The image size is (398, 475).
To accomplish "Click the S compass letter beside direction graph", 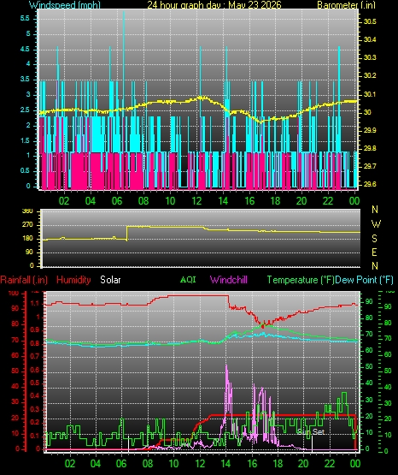I will 374,239.
